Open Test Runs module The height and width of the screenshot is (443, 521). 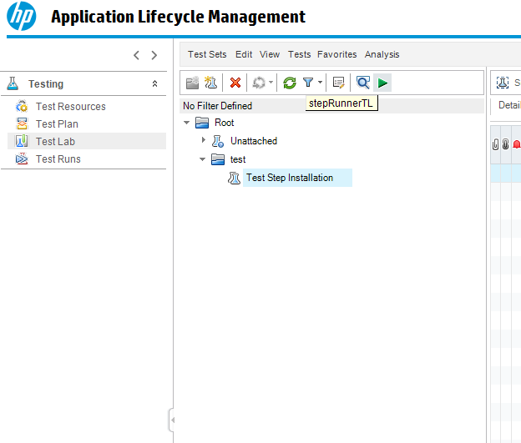click(x=58, y=159)
